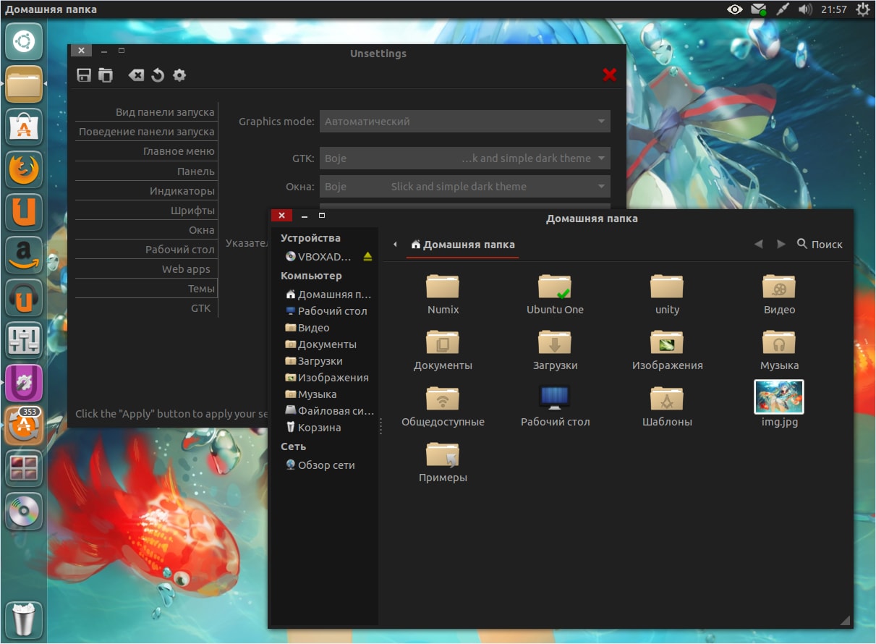Open Корзина in file manager sidebar
The image size is (876, 644).
point(313,428)
